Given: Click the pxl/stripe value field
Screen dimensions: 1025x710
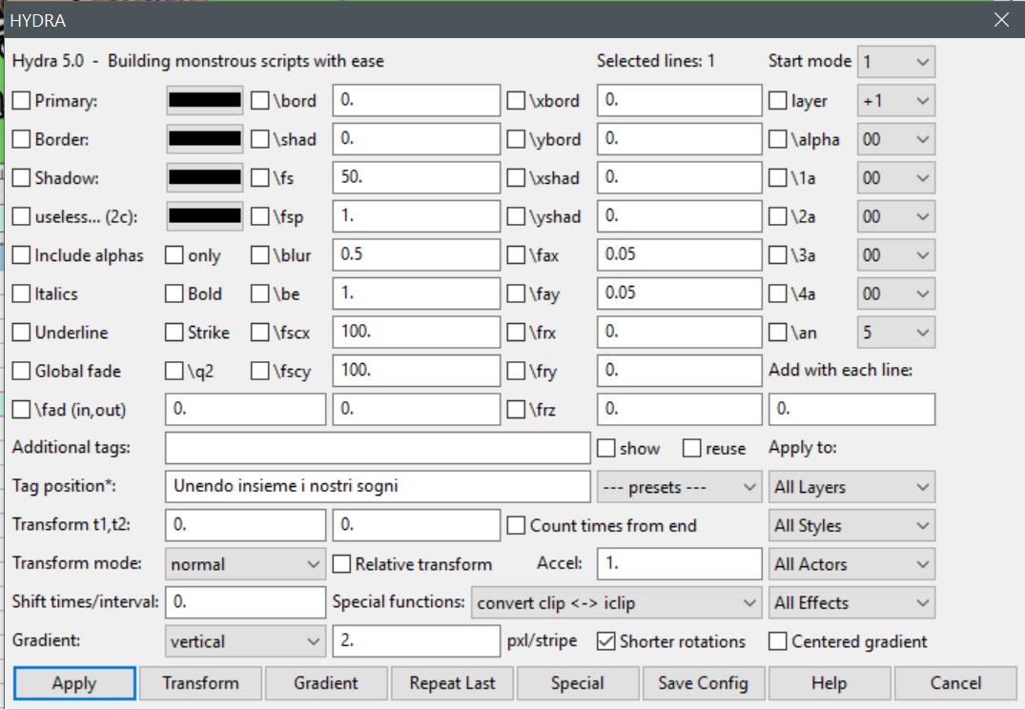Looking at the screenshot, I should click(417, 640).
